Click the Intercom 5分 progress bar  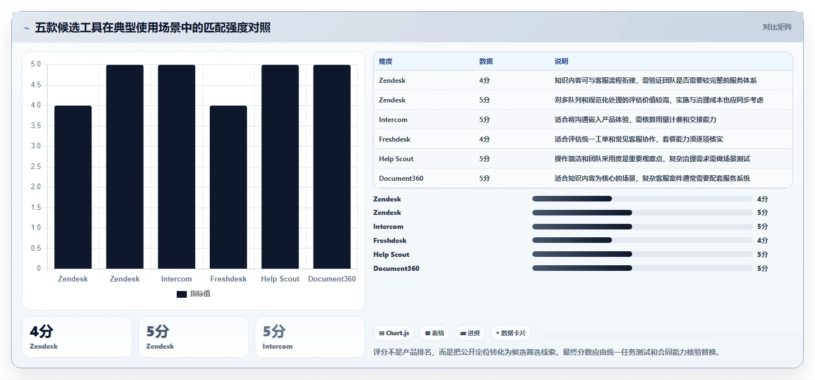pos(642,227)
